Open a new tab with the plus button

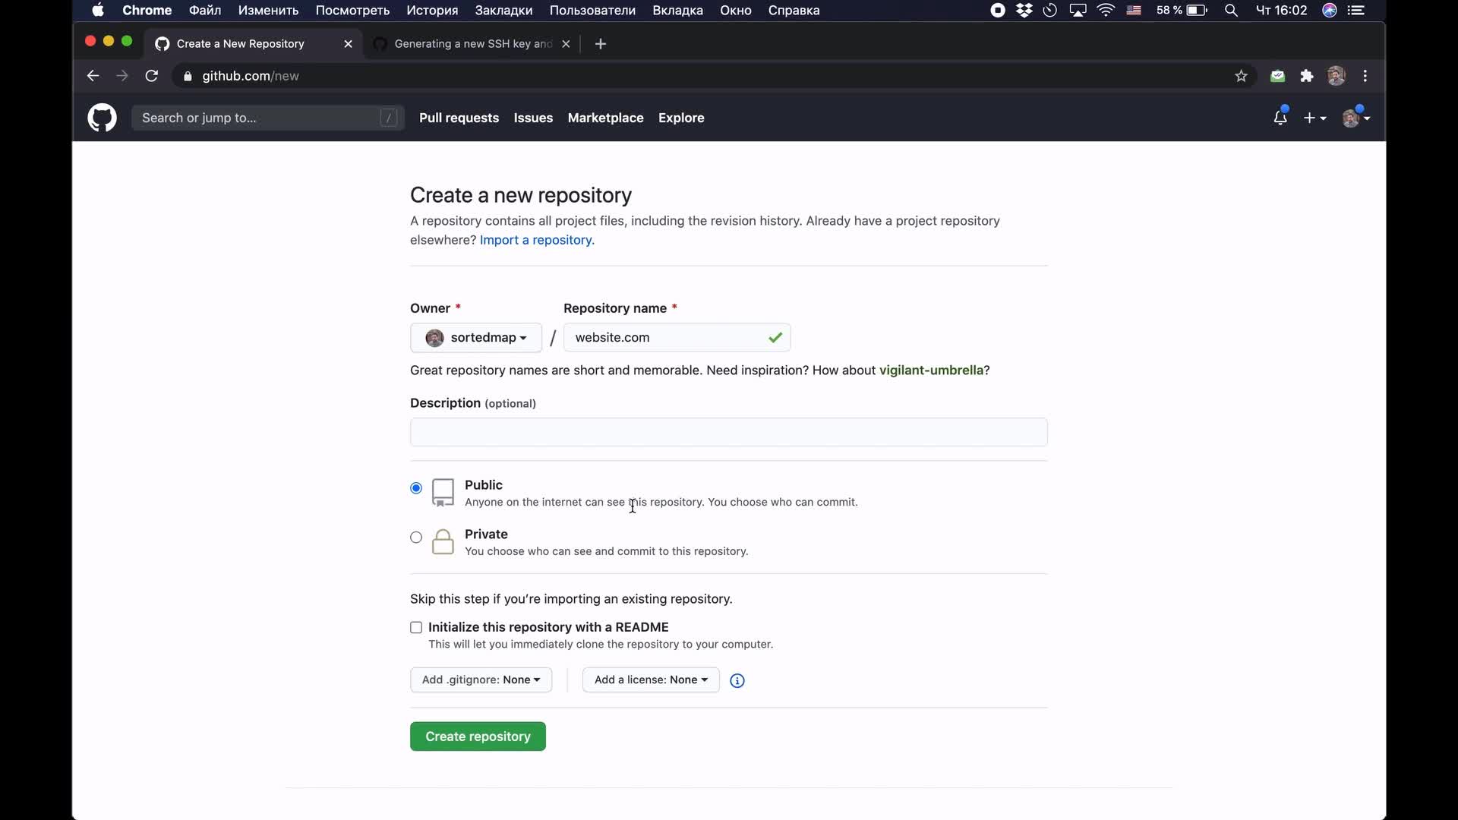(x=601, y=44)
